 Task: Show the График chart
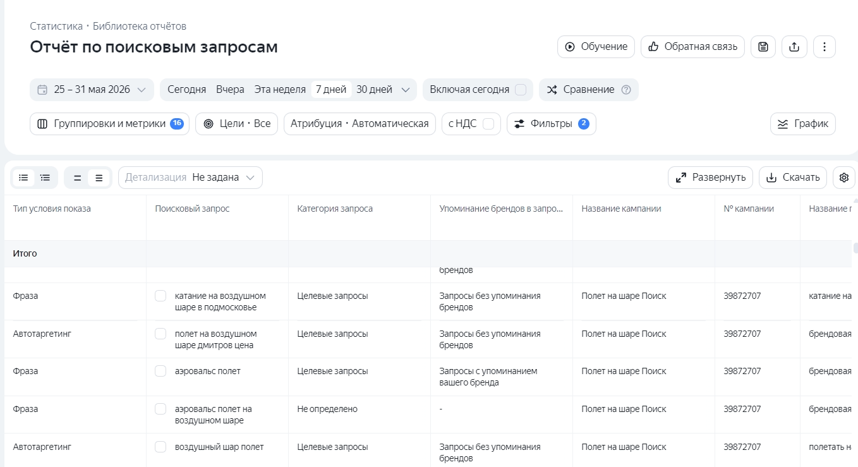click(802, 124)
